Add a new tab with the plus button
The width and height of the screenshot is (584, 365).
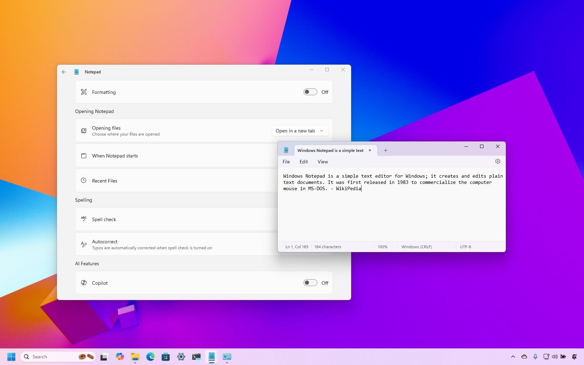[x=385, y=150]
